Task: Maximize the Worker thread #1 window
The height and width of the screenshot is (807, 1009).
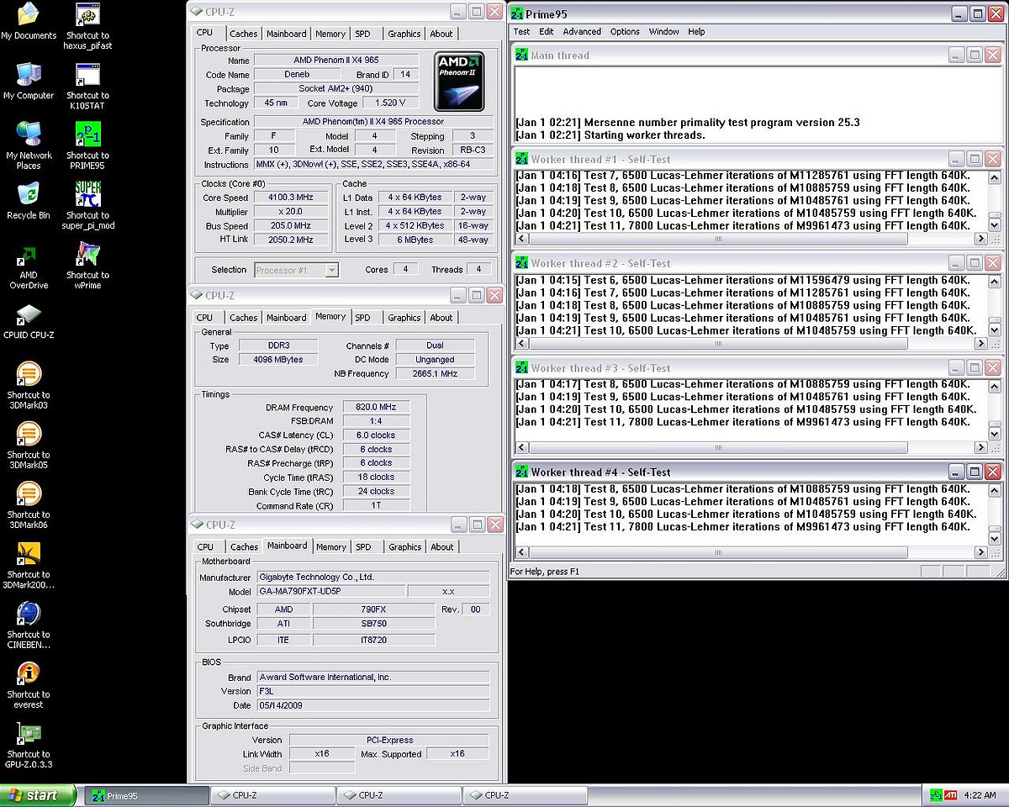Action: (975, 159)
